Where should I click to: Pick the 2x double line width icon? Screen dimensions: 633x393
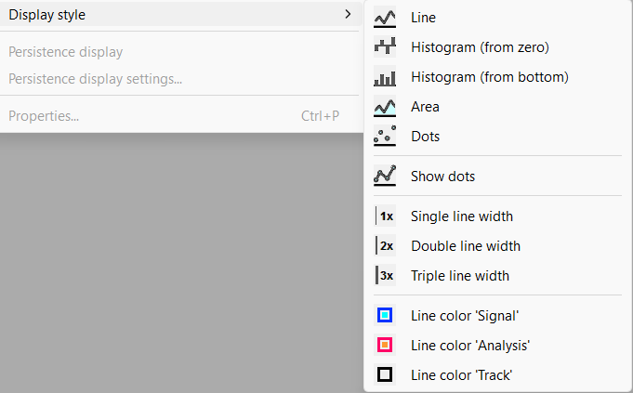(x=385, y=246)
